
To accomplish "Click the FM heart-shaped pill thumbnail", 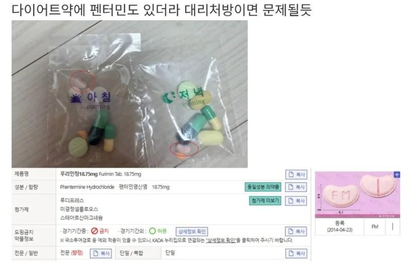I will pos(357,195).
